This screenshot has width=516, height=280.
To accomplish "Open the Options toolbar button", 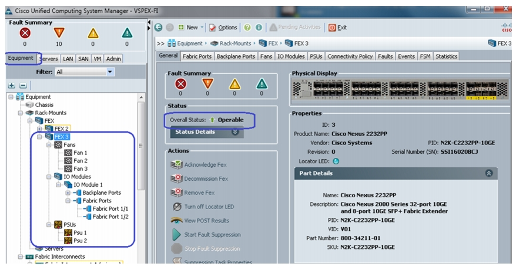I will coord(223,28).
